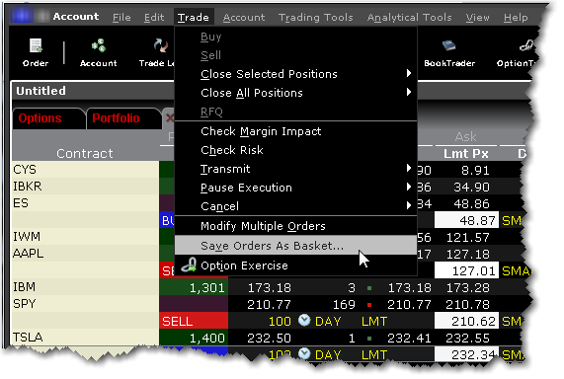Launch the BookTrader toolbar icon
The width and height of the screenshot is (564, 379).
[x=449, y=52]
